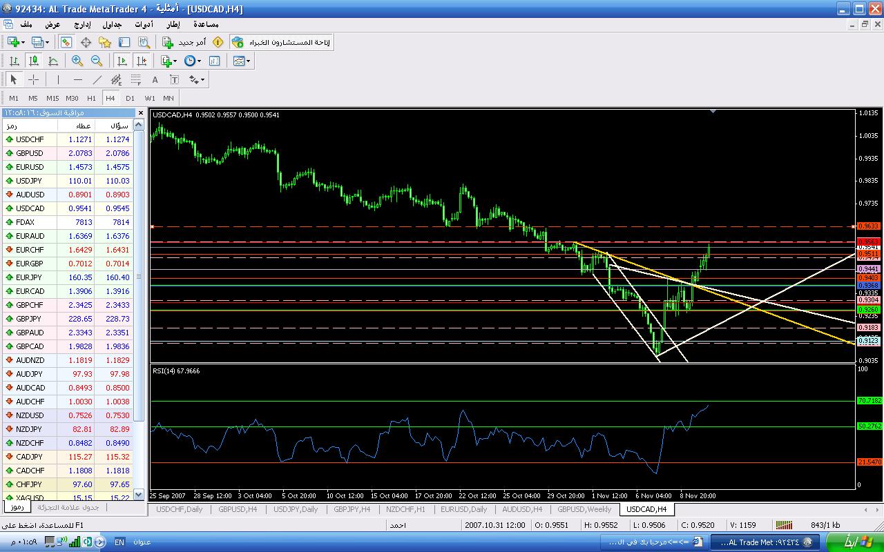Switch chart to Candlesticks display mode
884x552 pixels.
click(33, 61)
